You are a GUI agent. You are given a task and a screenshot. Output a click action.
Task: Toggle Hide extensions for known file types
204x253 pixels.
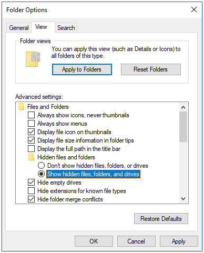pos(31,191)
